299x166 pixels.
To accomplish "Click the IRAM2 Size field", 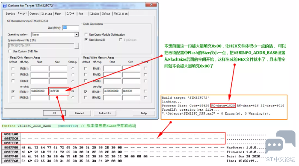I will point(131,97).
